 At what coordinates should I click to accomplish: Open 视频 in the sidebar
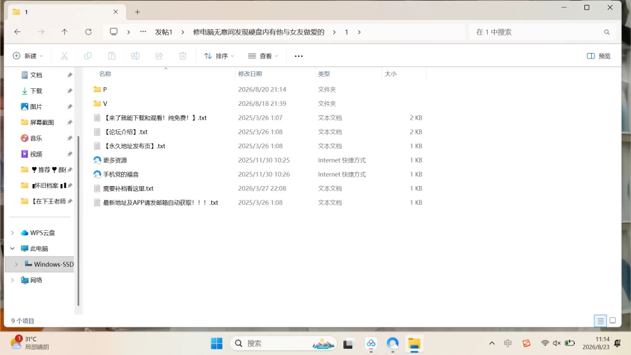(x=36, y=154)
